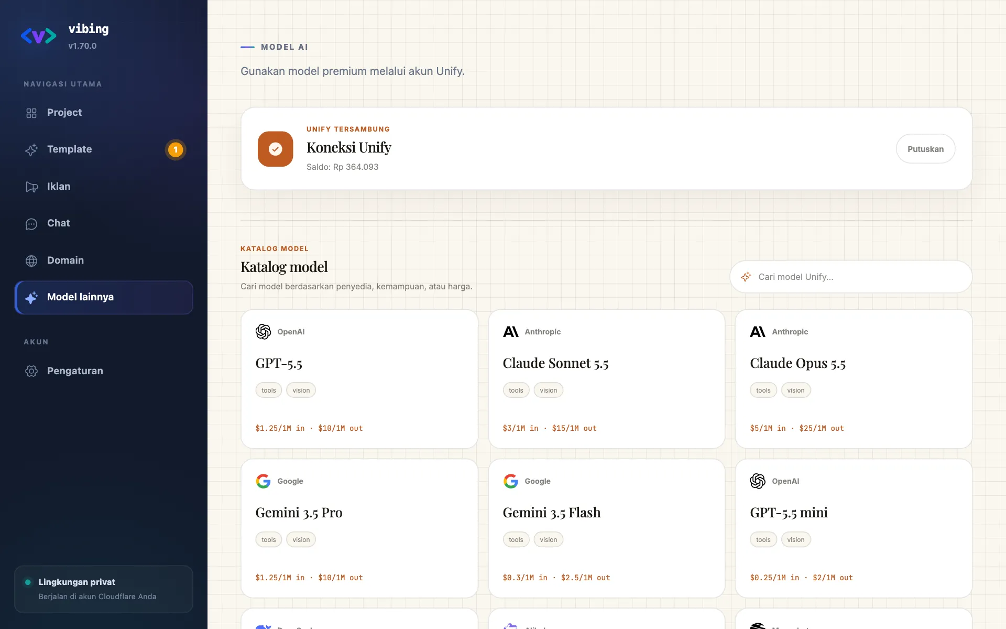This screenshot has height=629, width=1006.
Task: Open Pengaturan settings
Action: 104,371
